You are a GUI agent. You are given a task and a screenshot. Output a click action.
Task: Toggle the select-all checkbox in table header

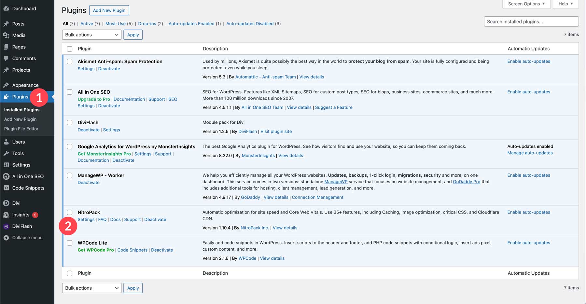(70, 49)
